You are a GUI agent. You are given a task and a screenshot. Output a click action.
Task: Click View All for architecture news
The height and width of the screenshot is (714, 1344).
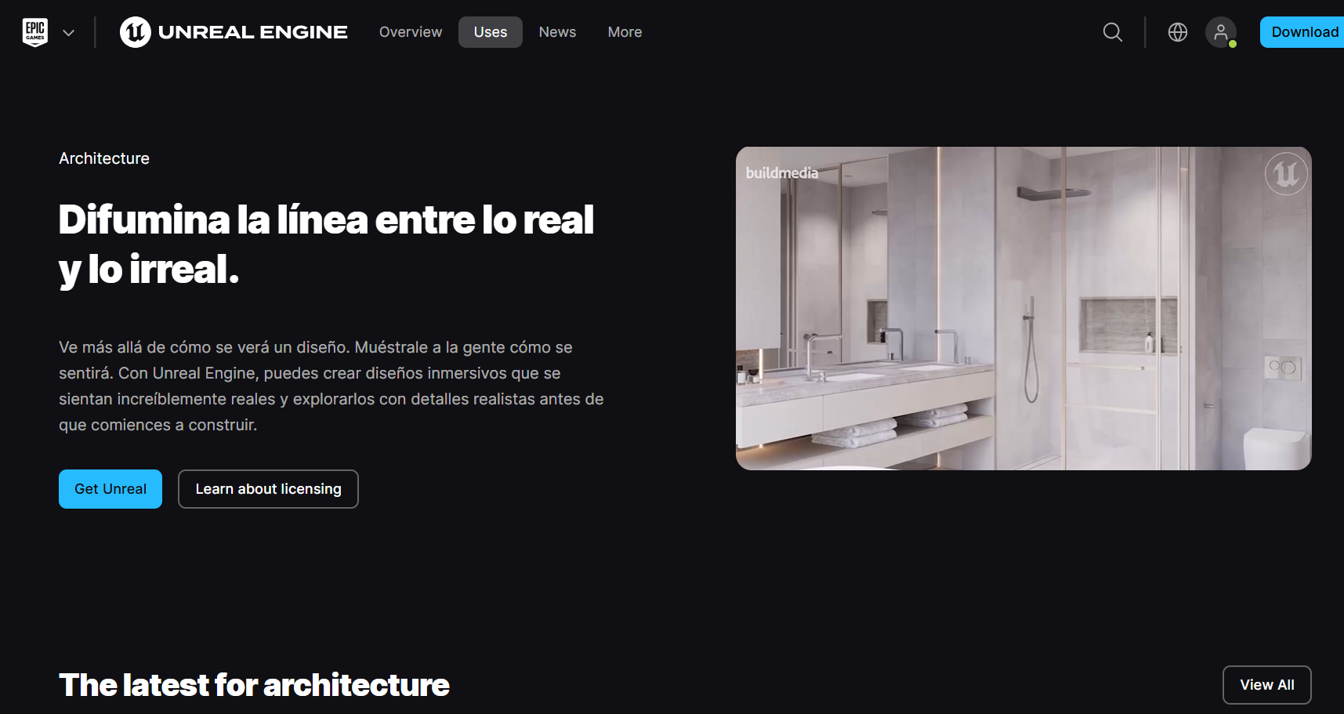1267,685
